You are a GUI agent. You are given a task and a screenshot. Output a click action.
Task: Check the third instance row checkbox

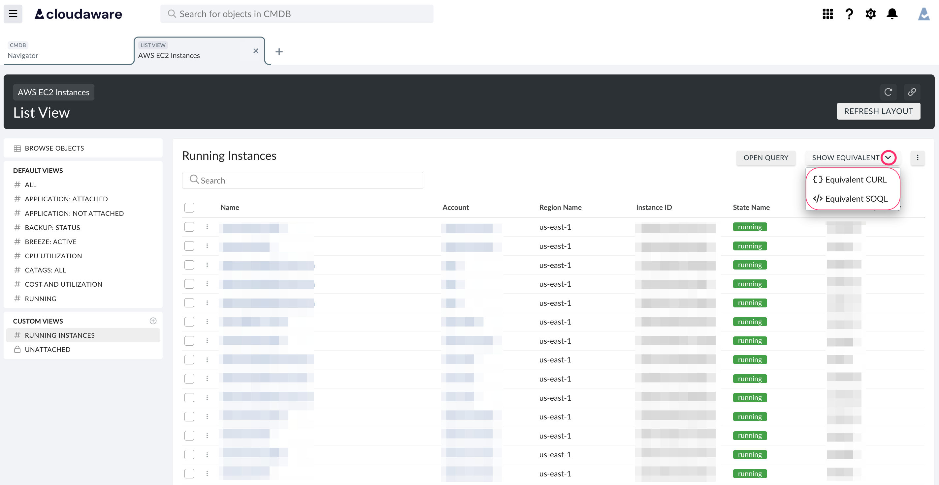coord(189,265)
